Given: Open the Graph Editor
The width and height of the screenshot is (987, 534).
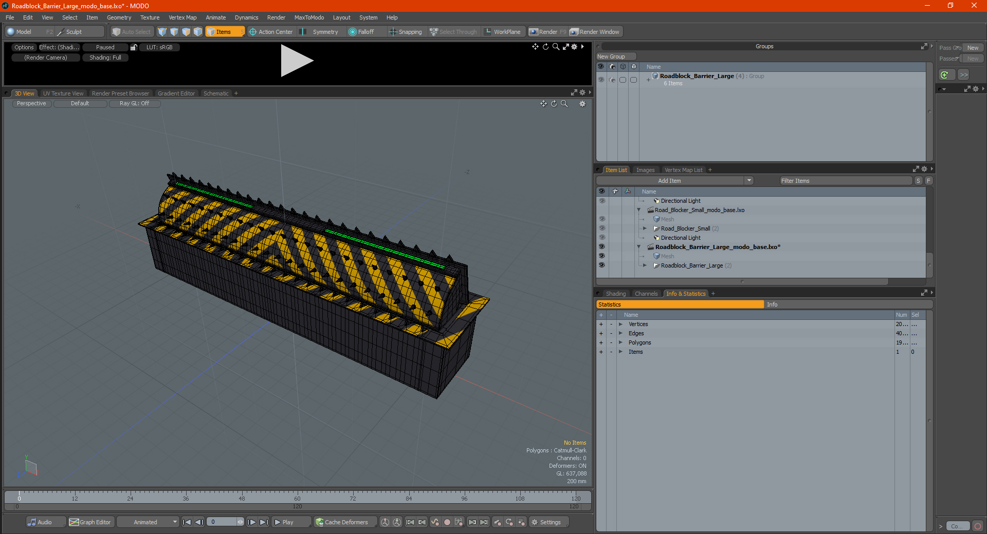Looking at the screenshot, I should coord(90,522).
